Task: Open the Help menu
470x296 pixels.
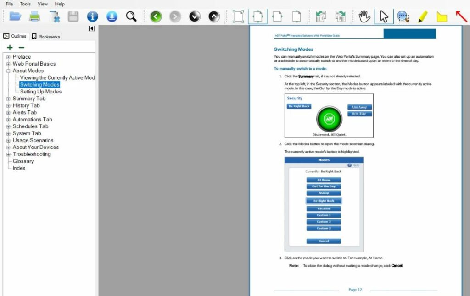Action: coord(60,4)
